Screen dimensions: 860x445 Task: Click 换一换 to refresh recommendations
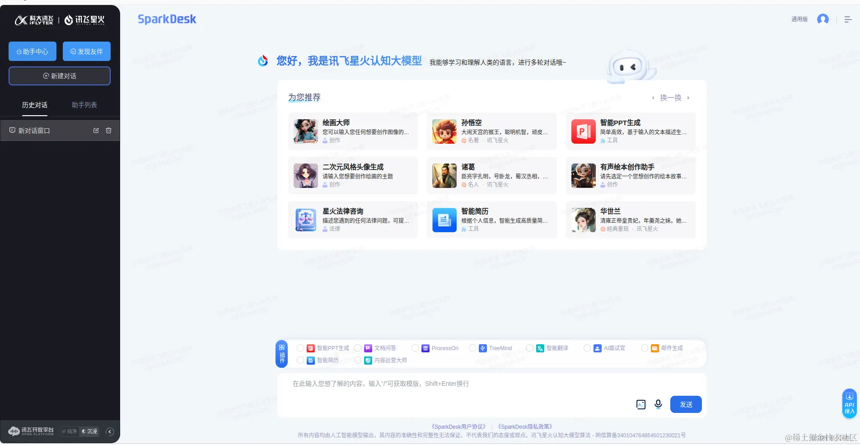670,98
